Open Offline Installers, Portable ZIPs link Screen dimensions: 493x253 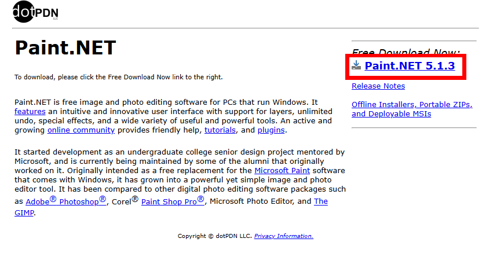[x=411, y=105]
